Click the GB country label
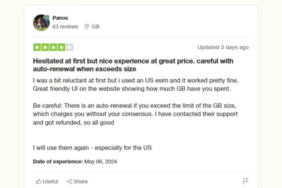 (95, 26)
